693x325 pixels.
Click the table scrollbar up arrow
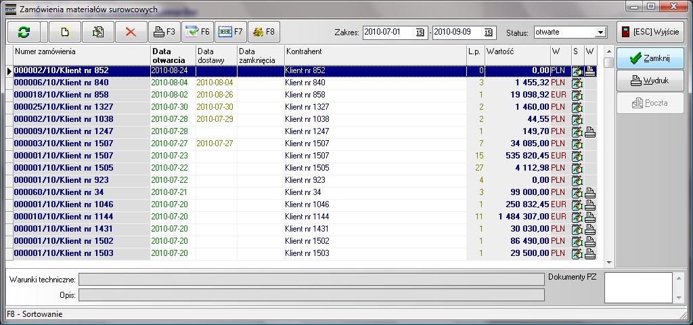pyautogui.click(x=609, y=51)
